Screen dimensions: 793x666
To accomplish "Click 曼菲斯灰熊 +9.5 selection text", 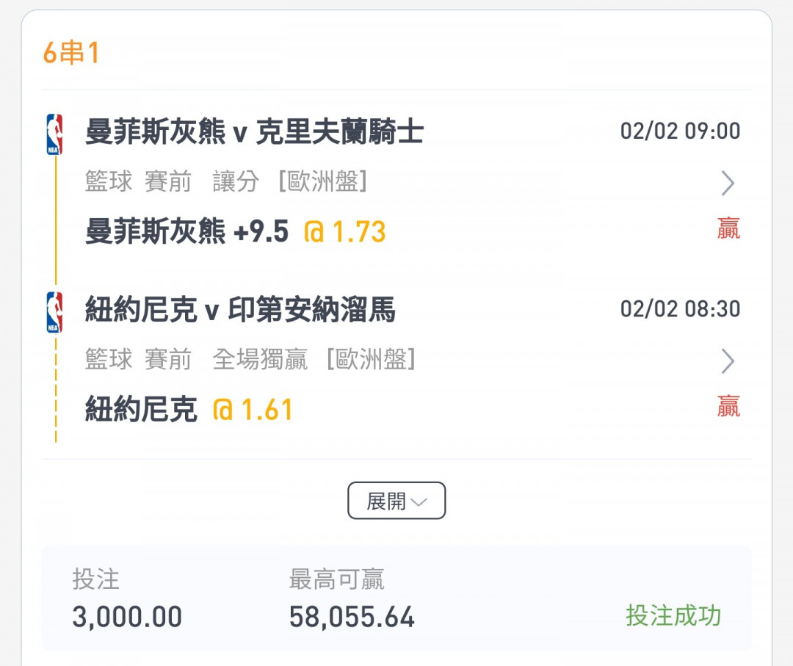I will coord(187,232).
